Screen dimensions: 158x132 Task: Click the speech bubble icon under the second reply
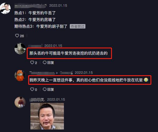coord(45,89)
